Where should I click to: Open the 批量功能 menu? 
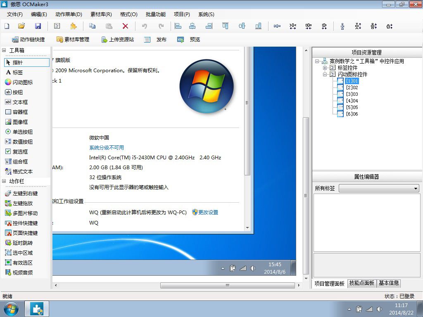(156, 14)
